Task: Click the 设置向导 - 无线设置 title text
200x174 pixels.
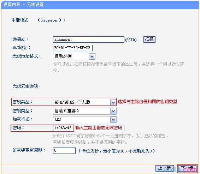Action: pyautogui.click(x=24, y=5)
